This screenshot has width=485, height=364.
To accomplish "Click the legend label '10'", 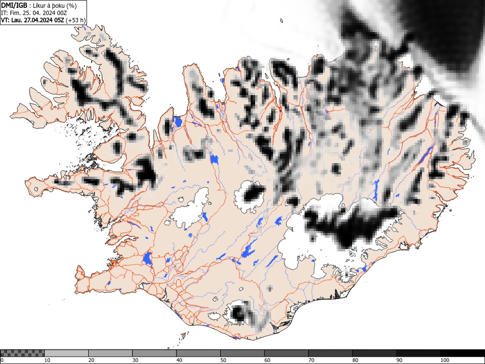I will 48,360.
